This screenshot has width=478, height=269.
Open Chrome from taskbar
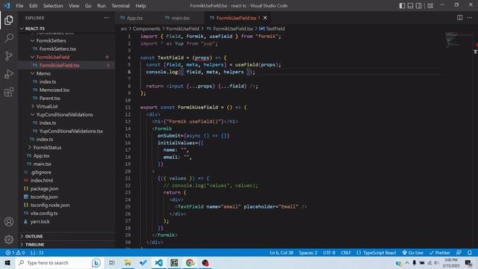[190, 262]
